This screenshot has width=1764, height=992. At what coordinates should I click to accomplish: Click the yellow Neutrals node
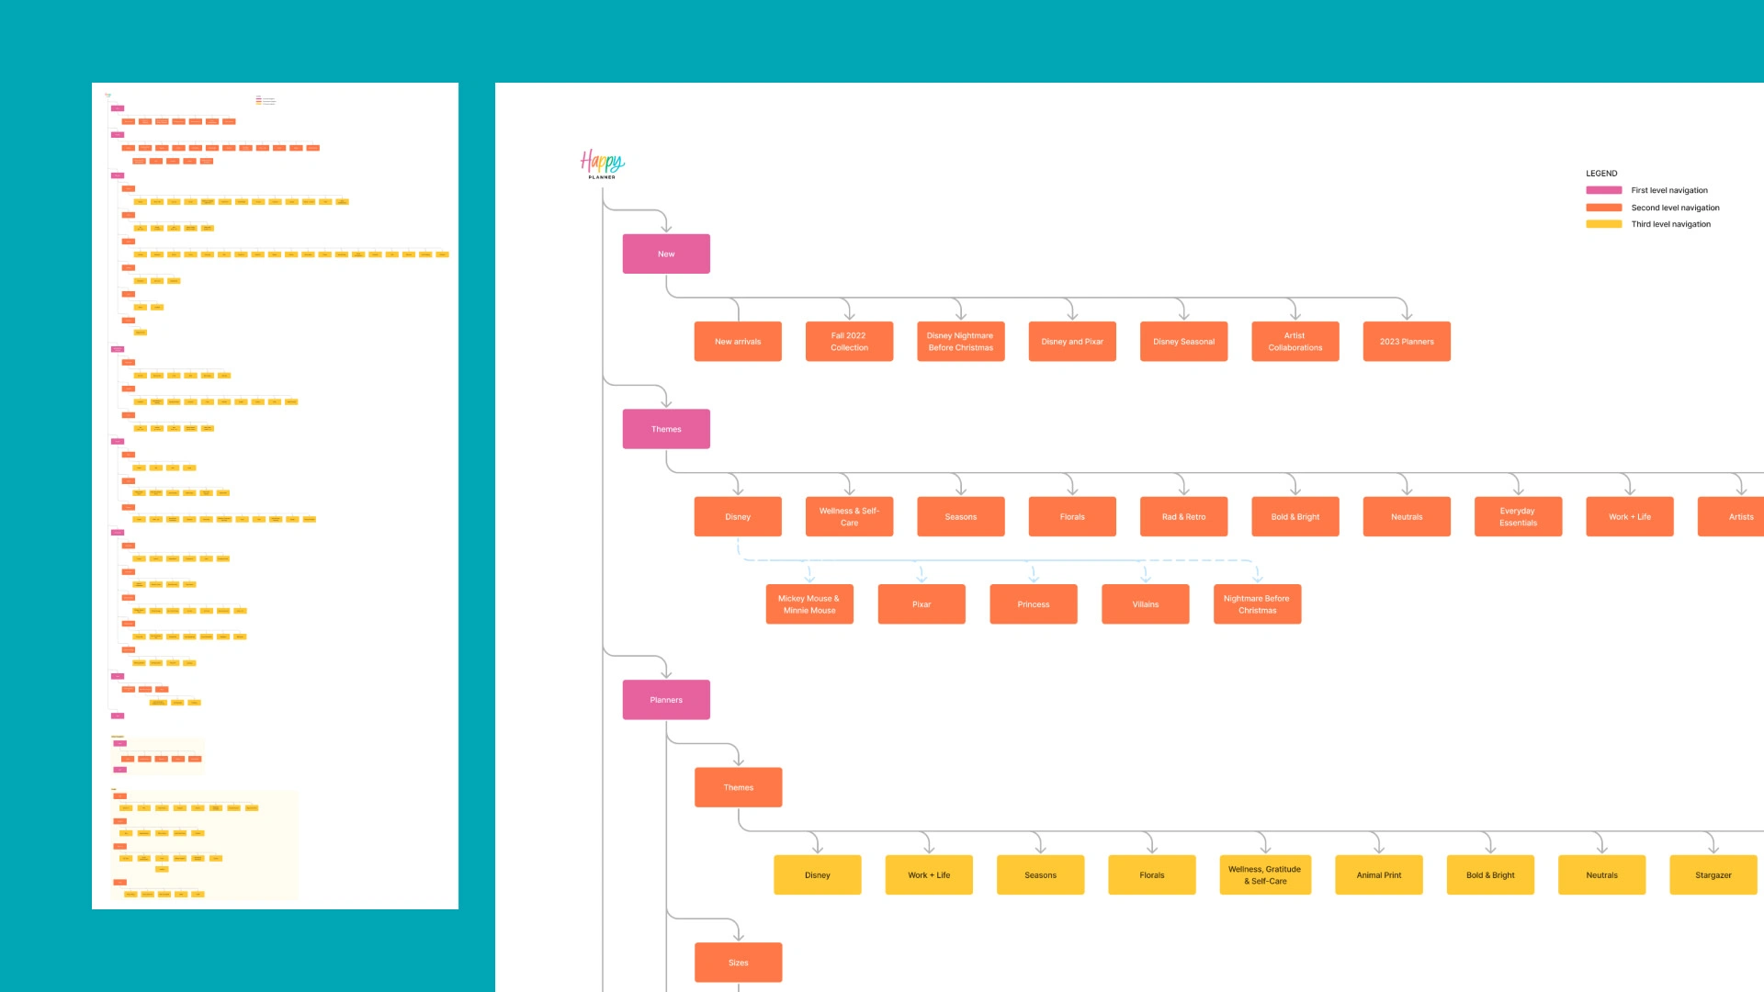point(1602,875)
